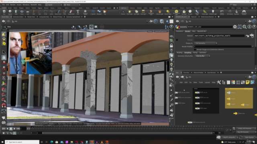
Task: Select the Spray Paint shelf tool
Action: point(71,12)
